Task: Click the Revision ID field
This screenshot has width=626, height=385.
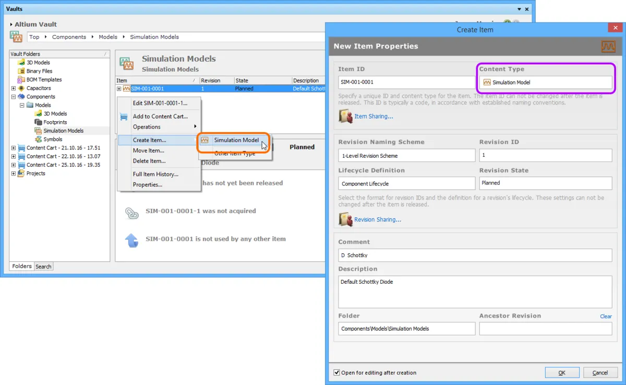Action: (x=546, y=155)
